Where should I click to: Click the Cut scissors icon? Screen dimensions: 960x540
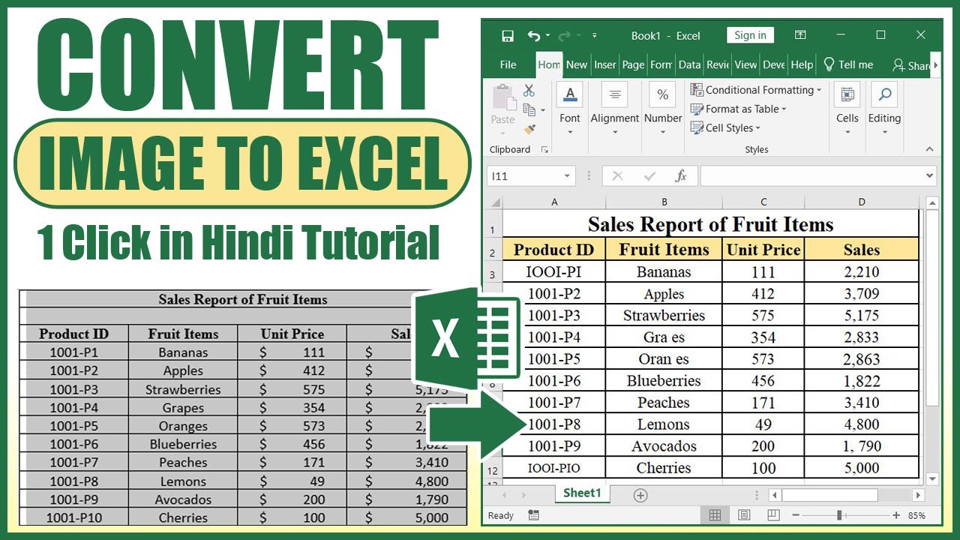[529, 90]
